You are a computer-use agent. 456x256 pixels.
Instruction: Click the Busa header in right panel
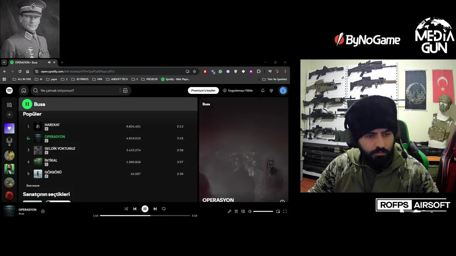[x=206, y=104]
